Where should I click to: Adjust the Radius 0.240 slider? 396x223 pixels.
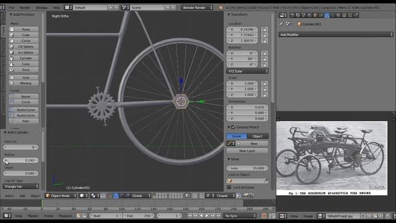tap(20, 160)
